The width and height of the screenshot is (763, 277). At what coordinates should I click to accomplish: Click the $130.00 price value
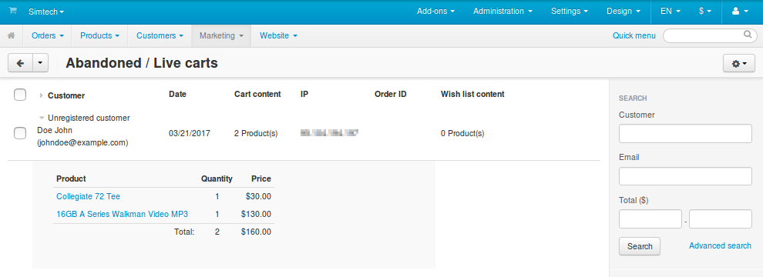click(x=256, y=214)
